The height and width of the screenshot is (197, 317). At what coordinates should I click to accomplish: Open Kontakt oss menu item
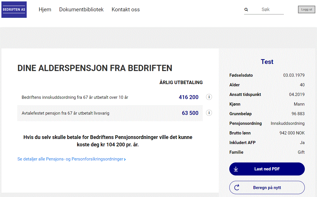125,9
